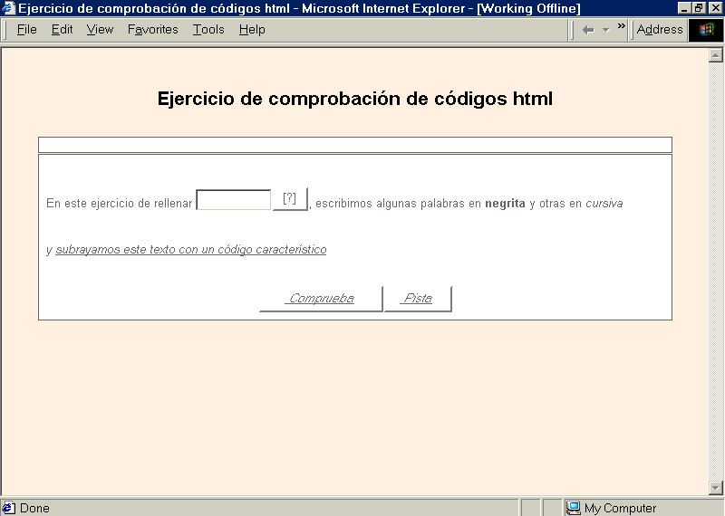Viewport: 725px width, 516px height.
Task: Open the View menu
Action: click(x=100, y=30)
